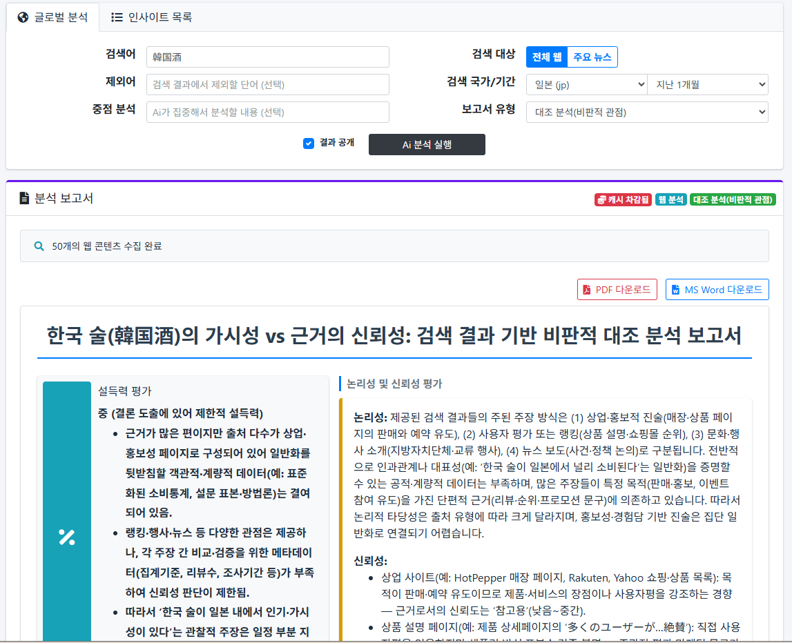Open the country dropdown showing 일본 (jp)

tap(586, 84)
